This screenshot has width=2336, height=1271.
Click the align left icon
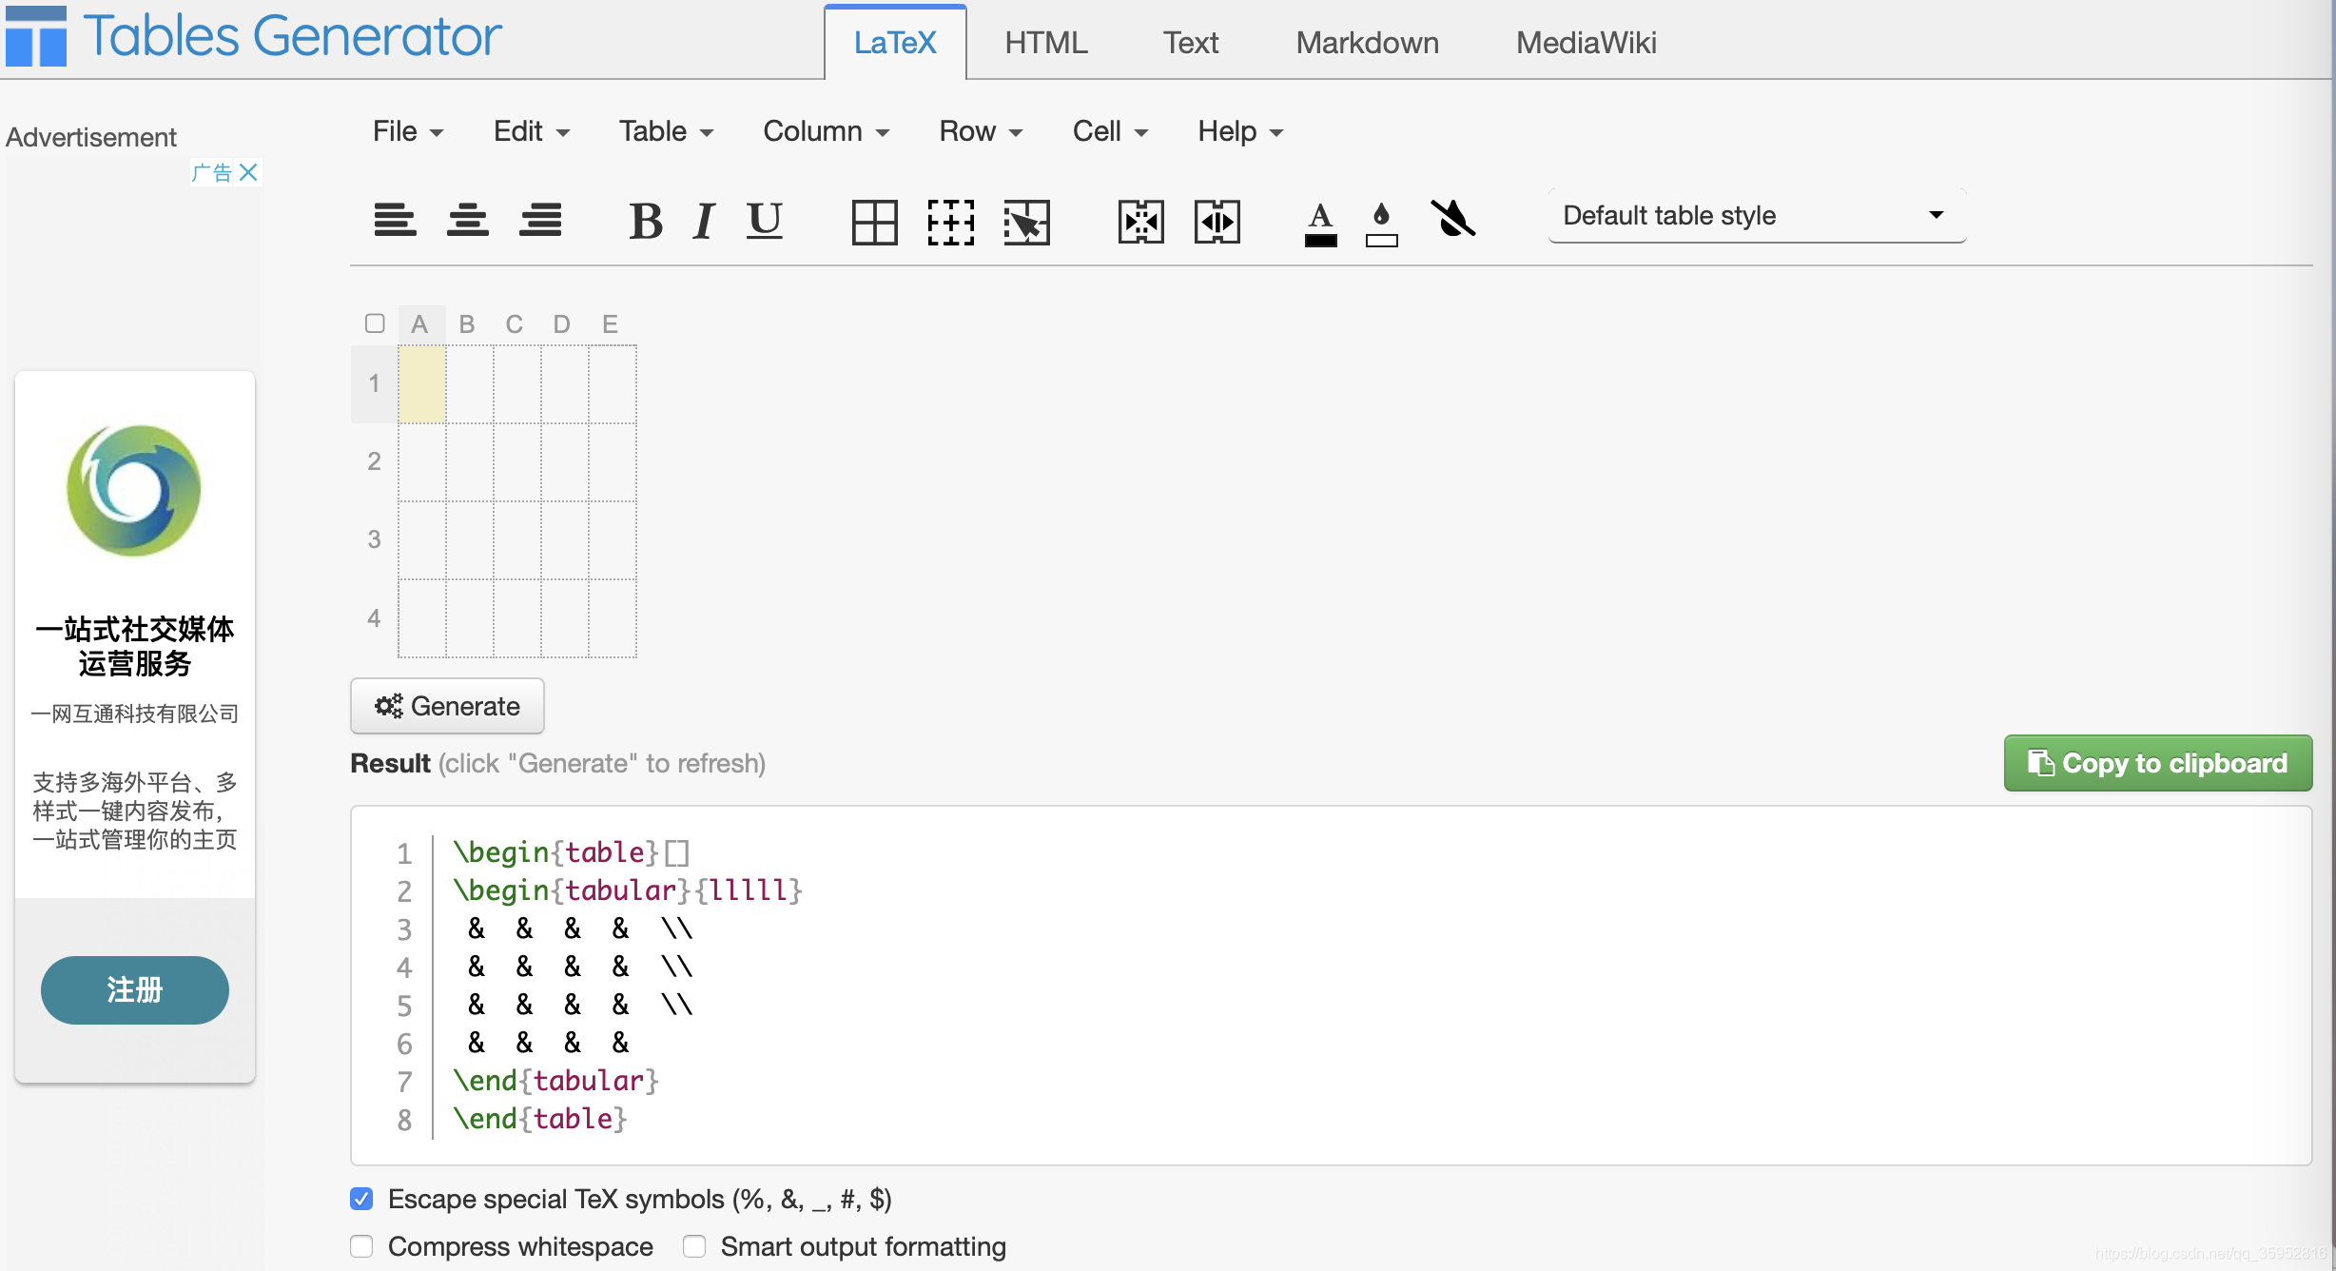point(395,221)
